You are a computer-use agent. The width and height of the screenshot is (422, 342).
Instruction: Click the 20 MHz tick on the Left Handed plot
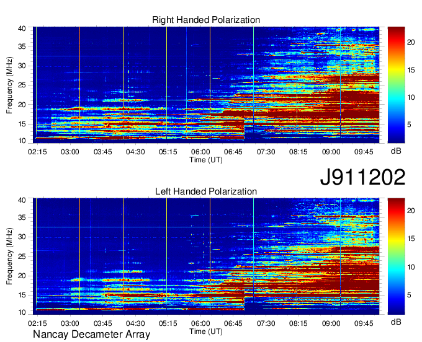point(22,276)
